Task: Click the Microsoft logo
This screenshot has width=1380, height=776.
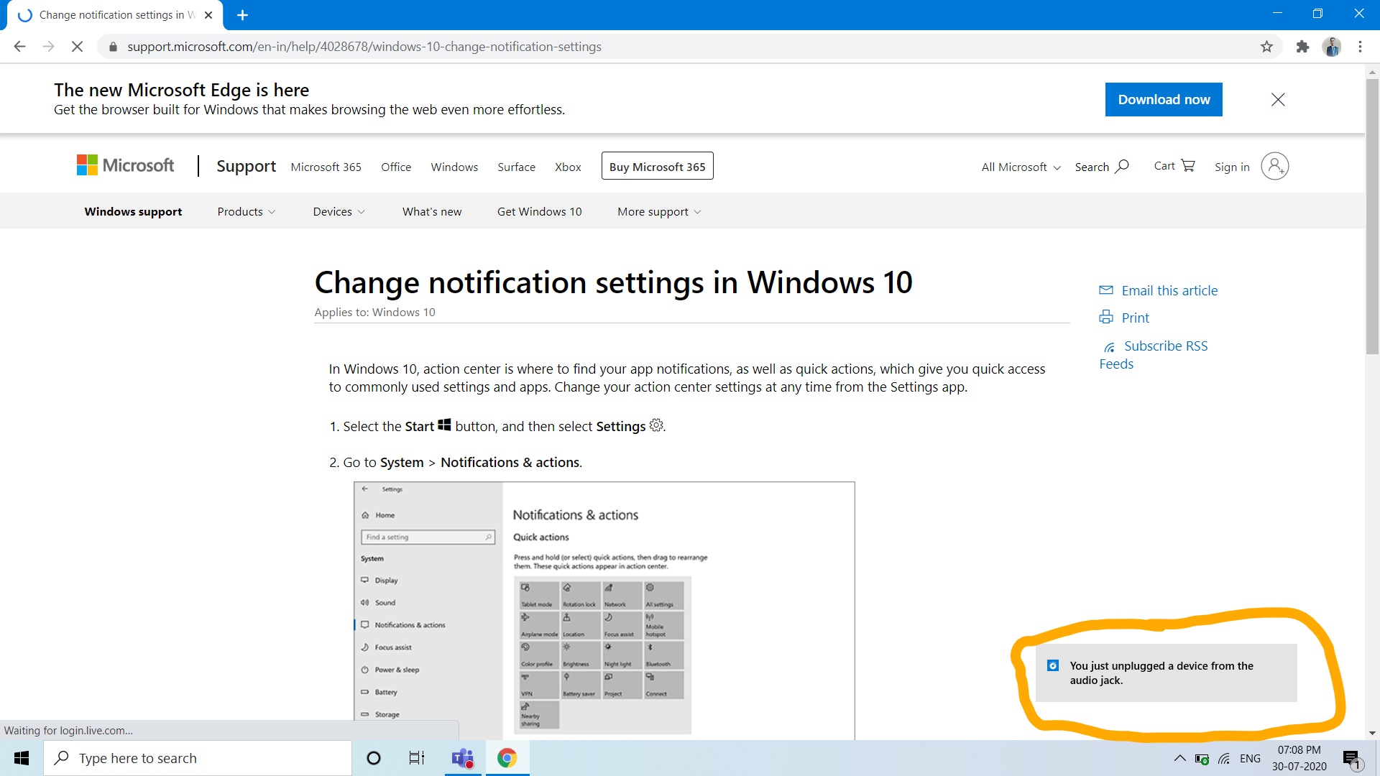Action: (x=125, y=165)
